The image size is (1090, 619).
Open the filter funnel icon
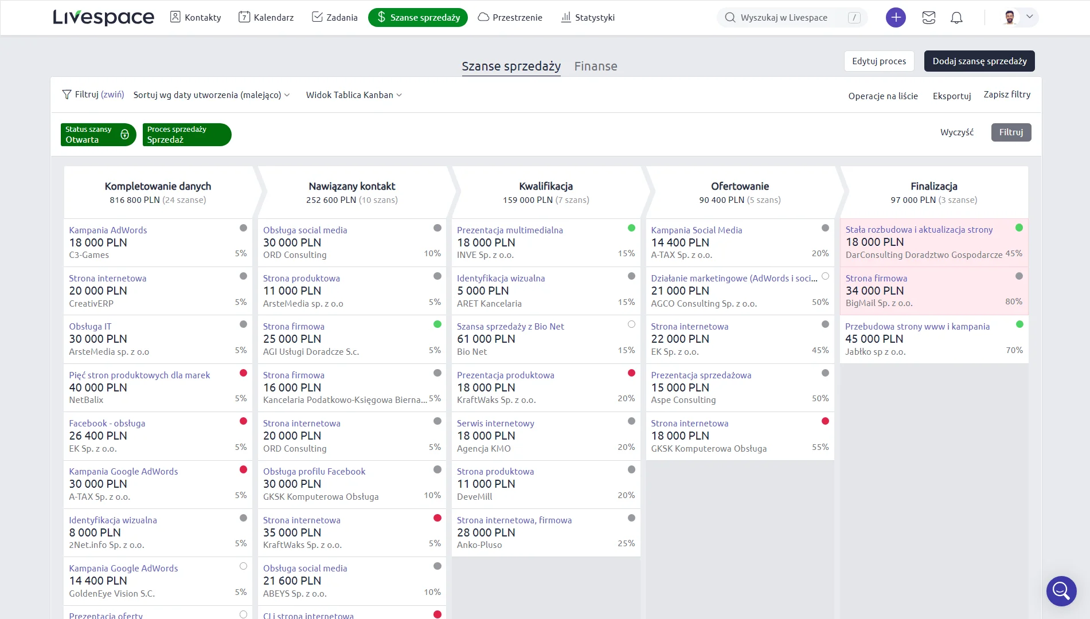(66, 94)
